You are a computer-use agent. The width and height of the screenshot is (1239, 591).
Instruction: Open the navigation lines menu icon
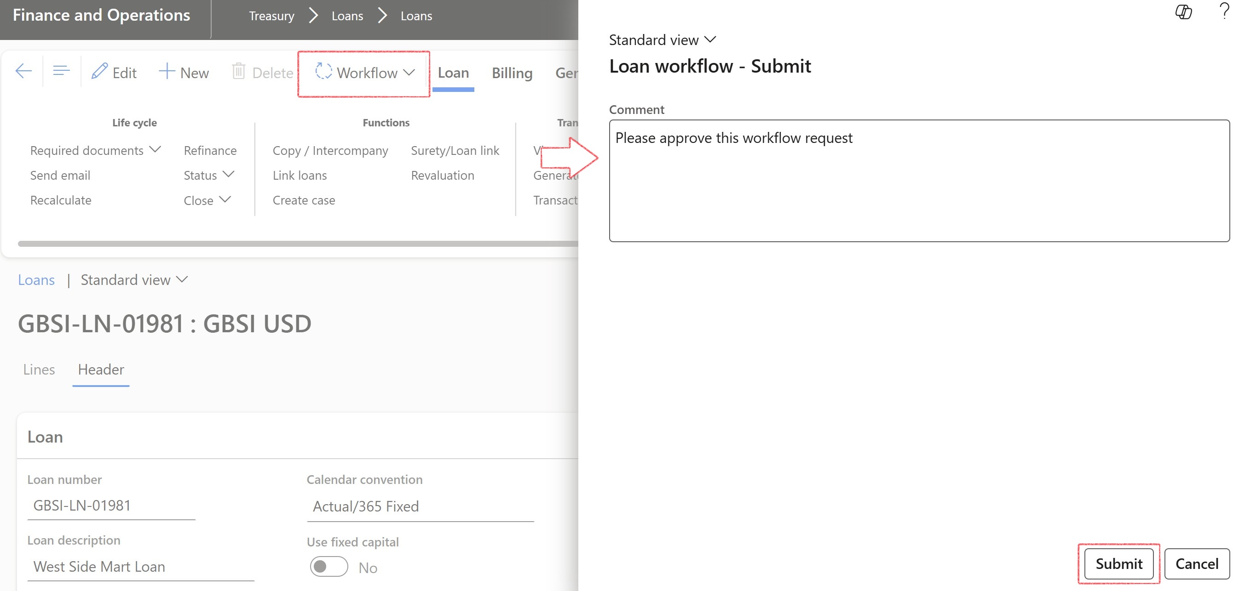click(61, 72)
